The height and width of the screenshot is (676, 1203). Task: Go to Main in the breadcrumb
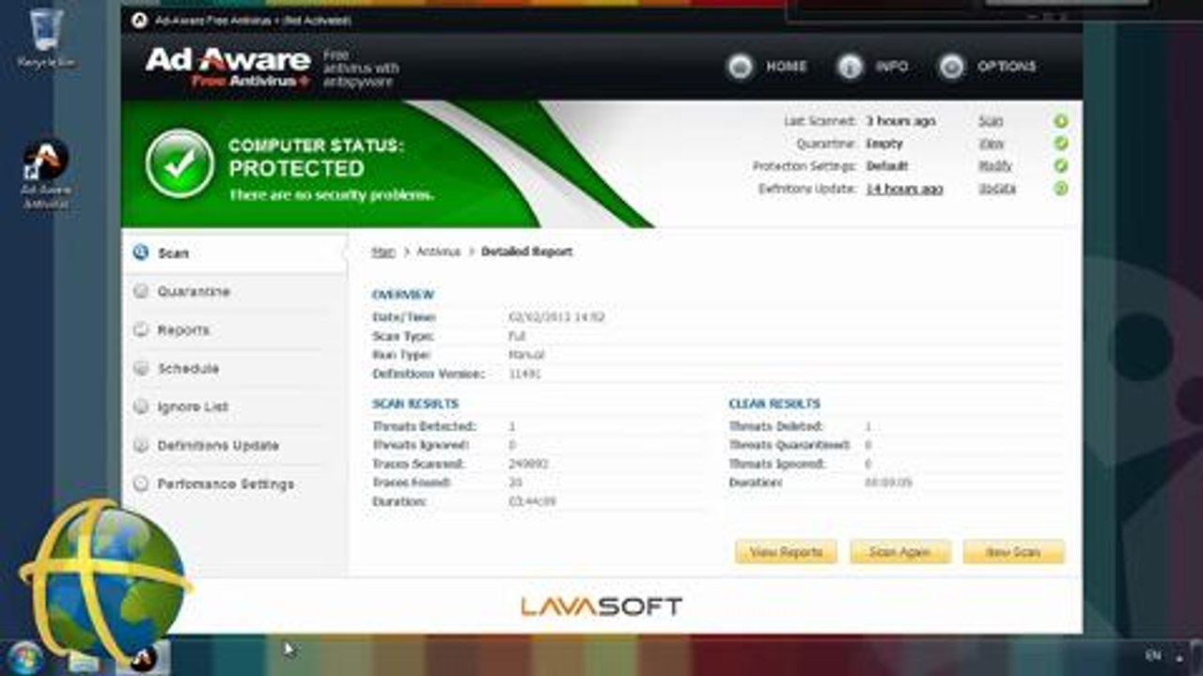tap(383, 252)
